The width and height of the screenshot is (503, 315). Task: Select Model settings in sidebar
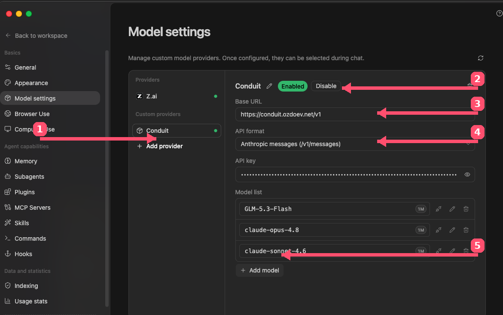pyautogui.click(x=50, y=98)
